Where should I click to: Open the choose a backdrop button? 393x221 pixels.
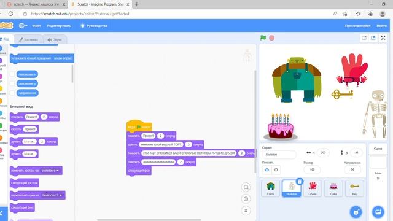(378, 212)
